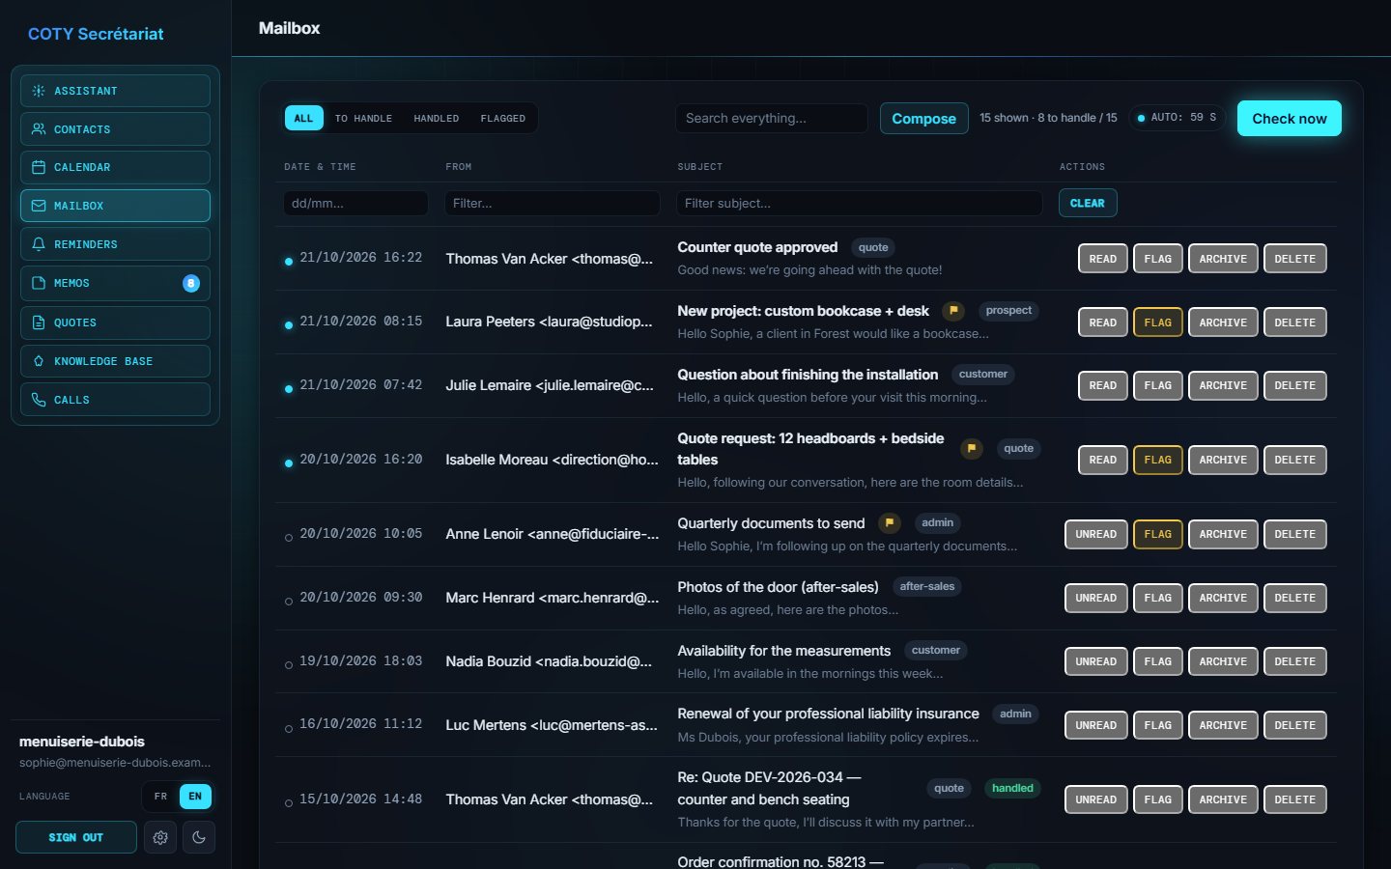1391x869 pixels.
Task: Clear the column filters
Action: 1088,203
